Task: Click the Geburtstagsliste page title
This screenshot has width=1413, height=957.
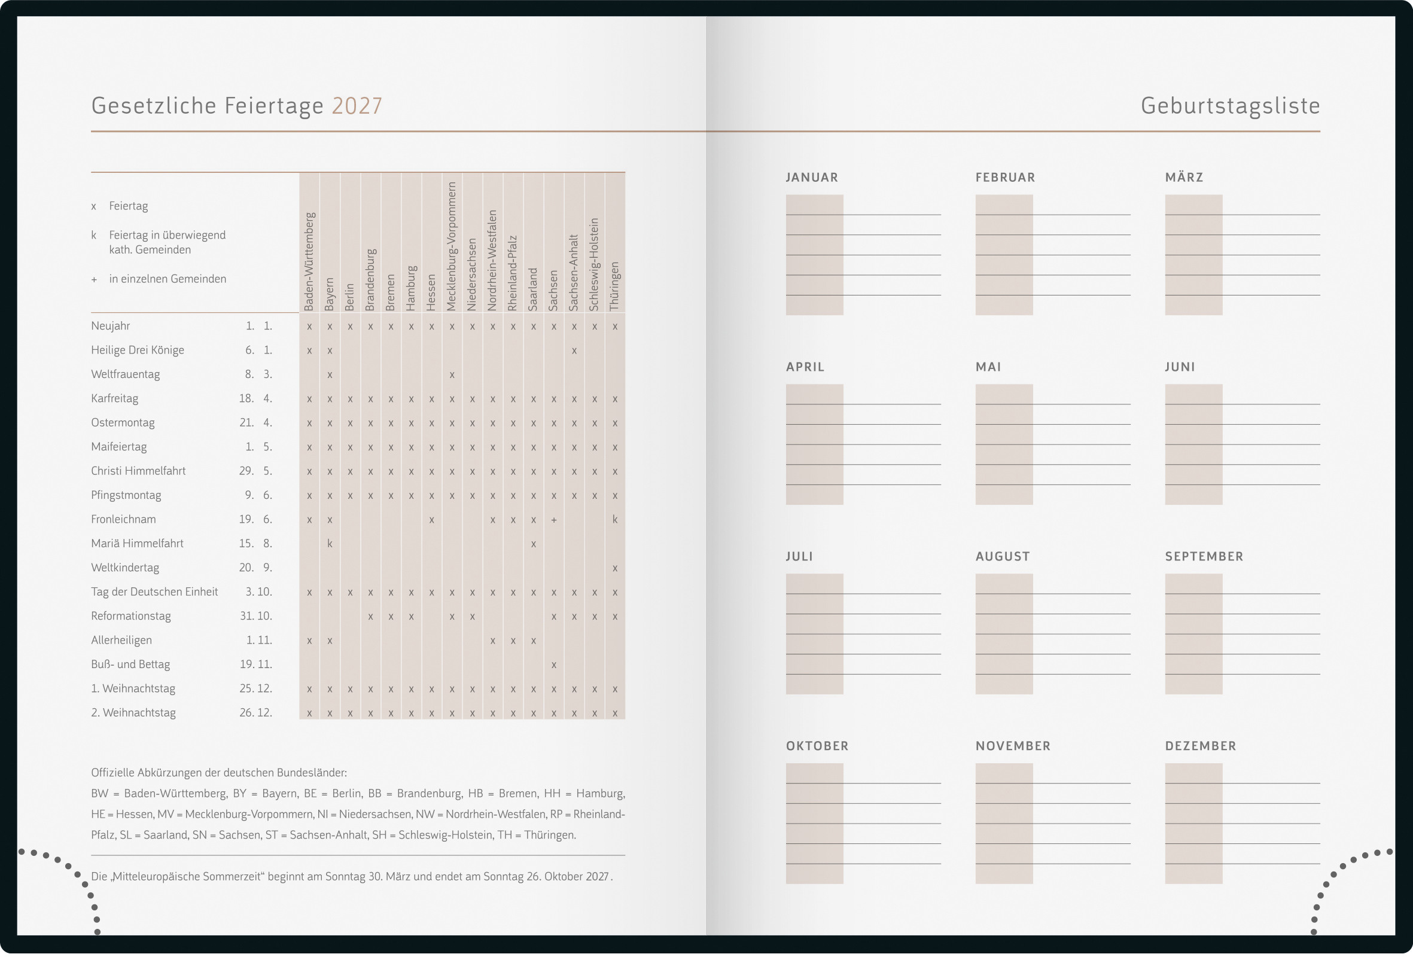Action: pos(1229,106)
